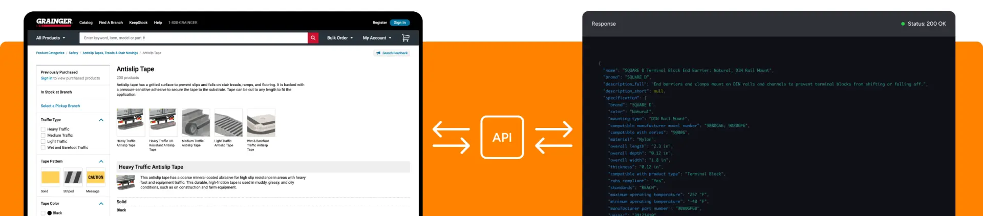Open the Bulk Order dropdown
The height and width of the screenshot is (216, 983).
click(x=340, y=38)
